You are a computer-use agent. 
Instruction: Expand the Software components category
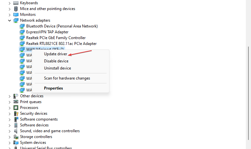(9, 120)
